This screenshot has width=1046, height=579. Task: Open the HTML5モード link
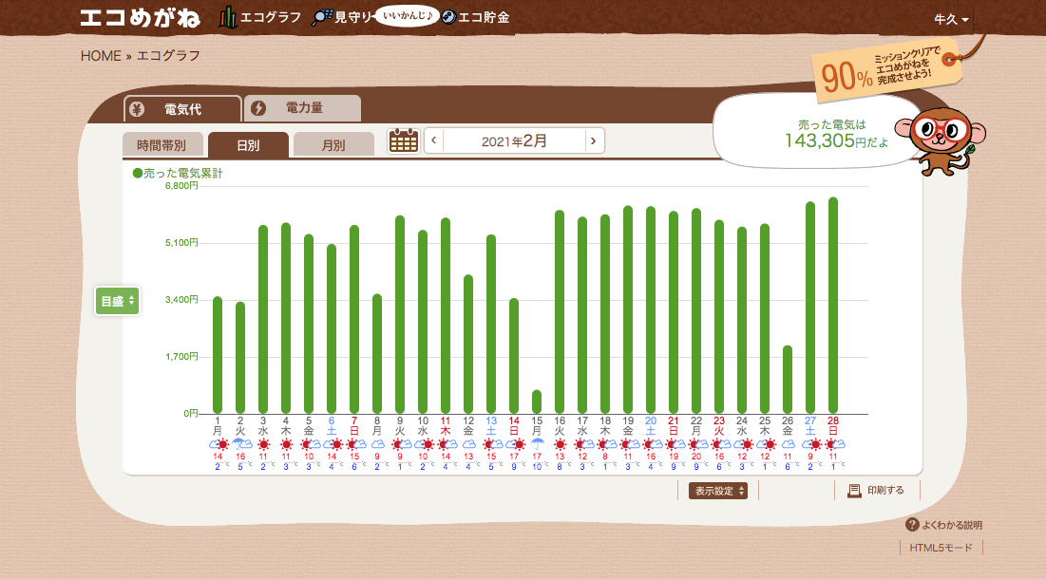pyautogui.click(x=941, y=548)
